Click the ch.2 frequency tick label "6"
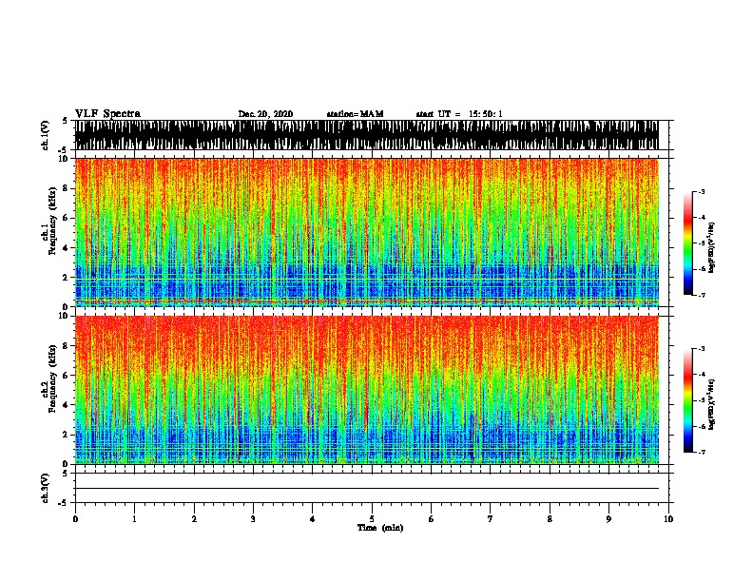Image resolution: width=753 pixels, height=582 pixels. 67,376
